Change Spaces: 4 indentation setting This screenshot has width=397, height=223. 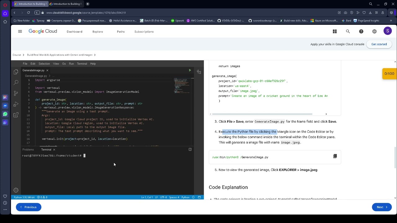[174, 197]
